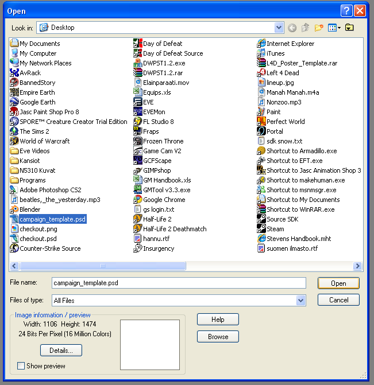Click the scroll left arrow

(14, 266)
